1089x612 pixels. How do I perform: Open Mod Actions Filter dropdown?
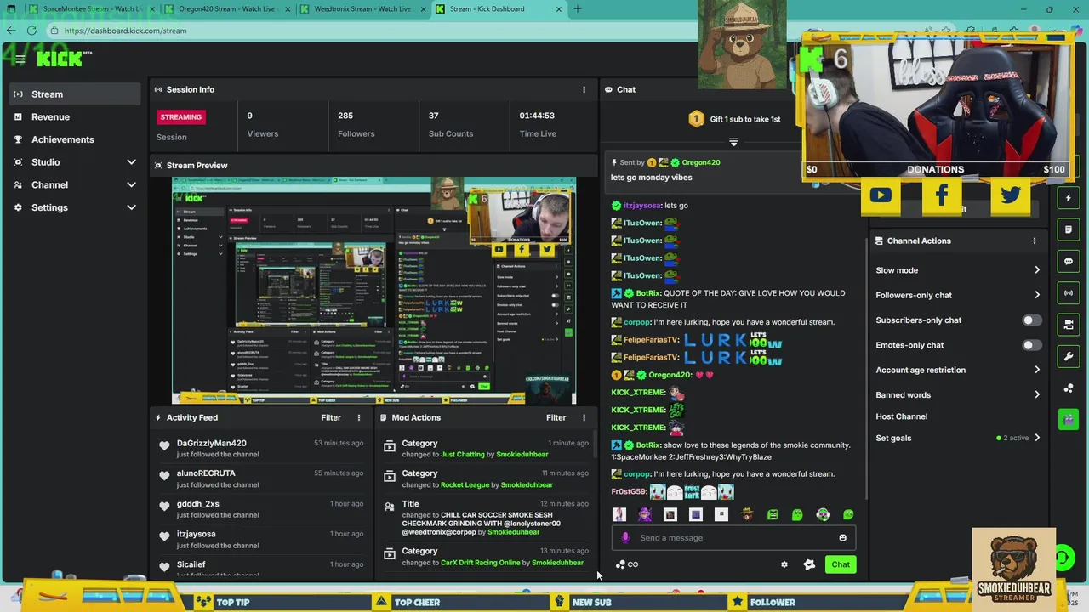(556, 417)
